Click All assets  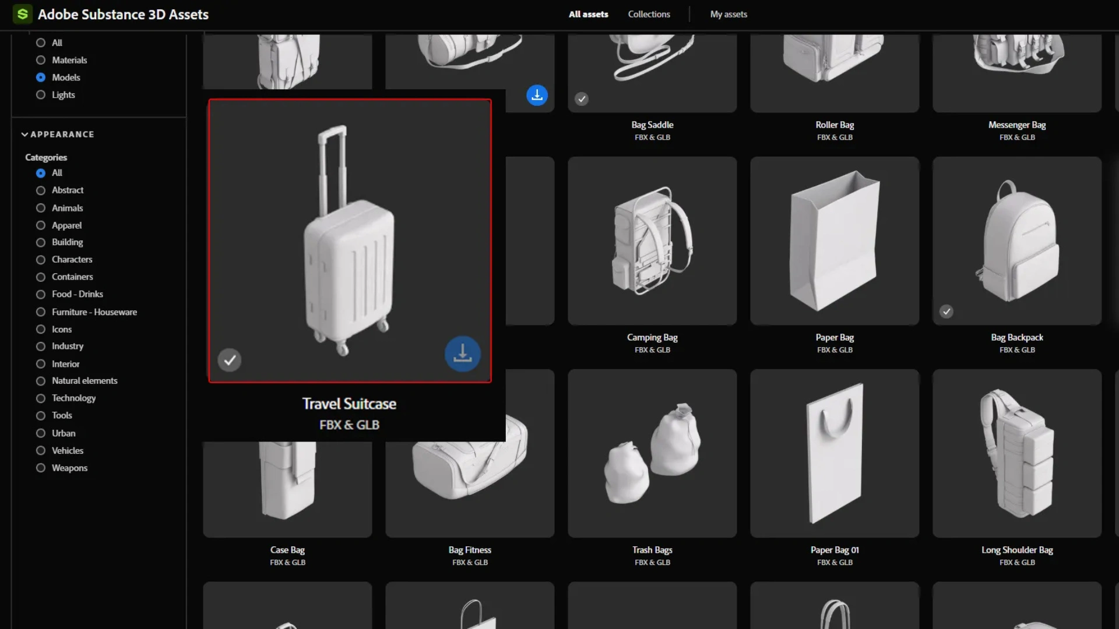(x=587, y=14)
